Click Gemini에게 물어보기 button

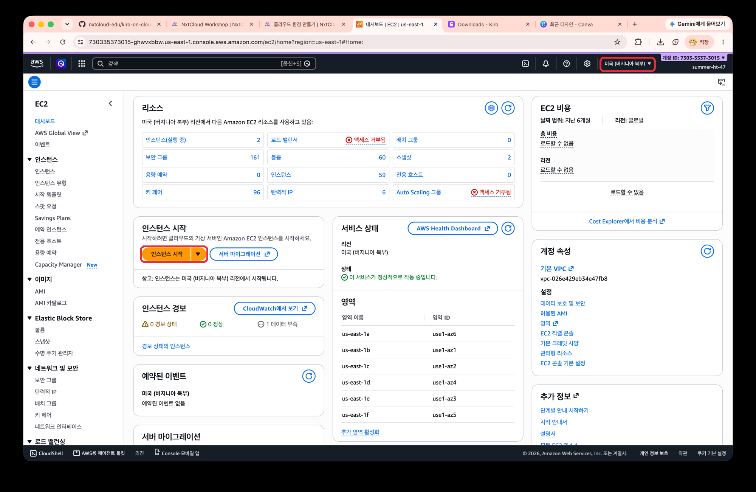697,24
